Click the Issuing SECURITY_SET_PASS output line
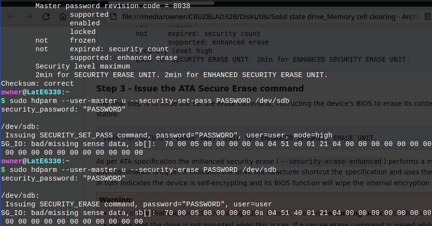The height and width of the screenshot is (226, 432). click(x=139, y=135)
